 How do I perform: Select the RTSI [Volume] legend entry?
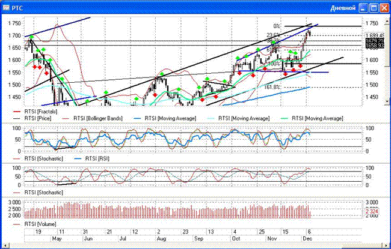tap(35, 224)
